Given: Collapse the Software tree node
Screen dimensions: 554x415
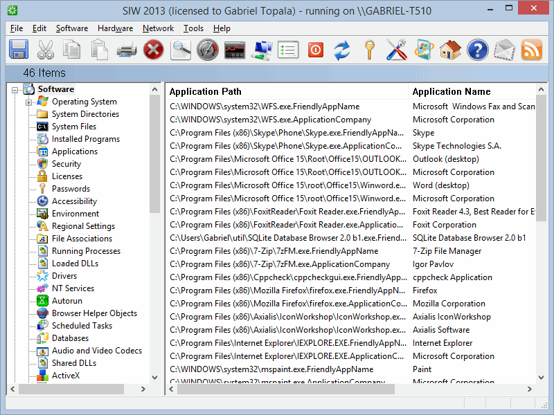Looking at the screenshot, I should pos(15,90).
